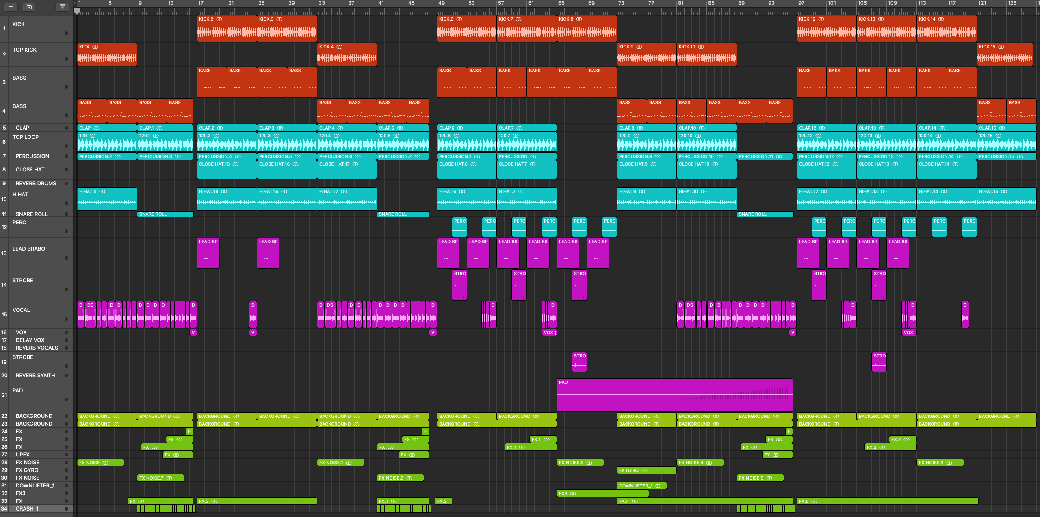Toggle the dot button on FX GYRO track

[66, 470]
